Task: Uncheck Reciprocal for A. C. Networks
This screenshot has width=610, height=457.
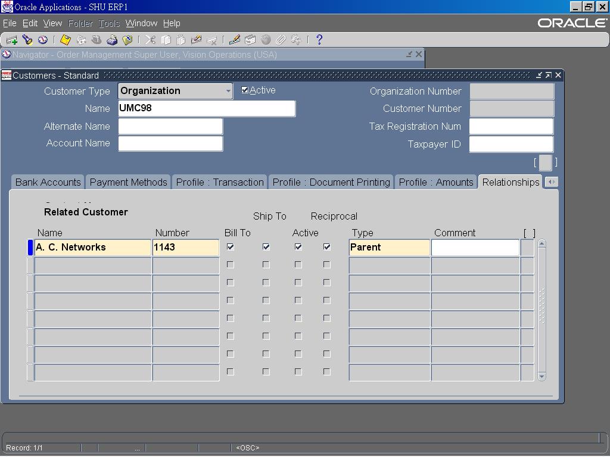Action: coord(327,247)
